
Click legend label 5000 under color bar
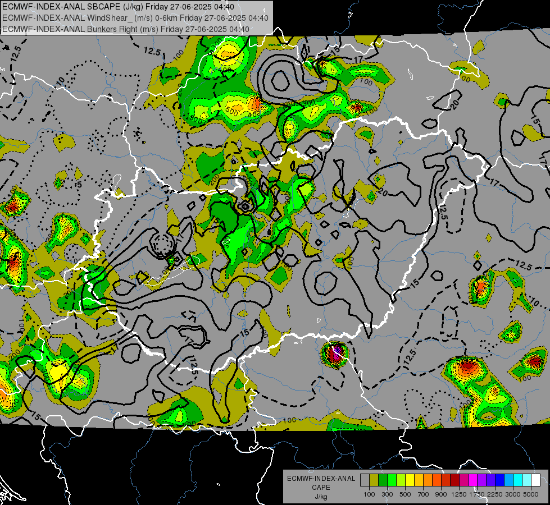(531, 494)
